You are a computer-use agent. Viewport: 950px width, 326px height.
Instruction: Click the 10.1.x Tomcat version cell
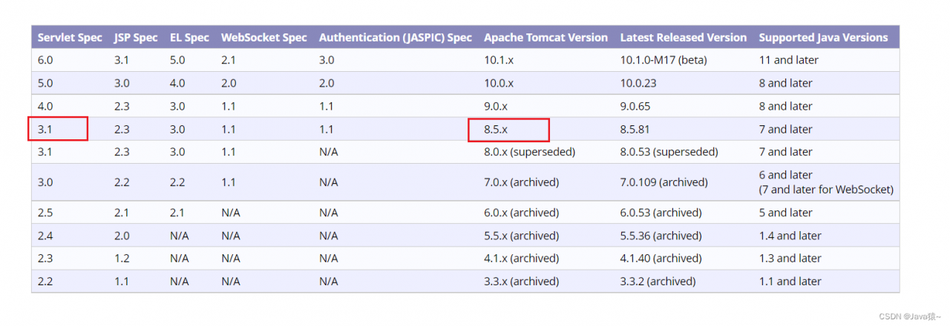pos(499,60)
